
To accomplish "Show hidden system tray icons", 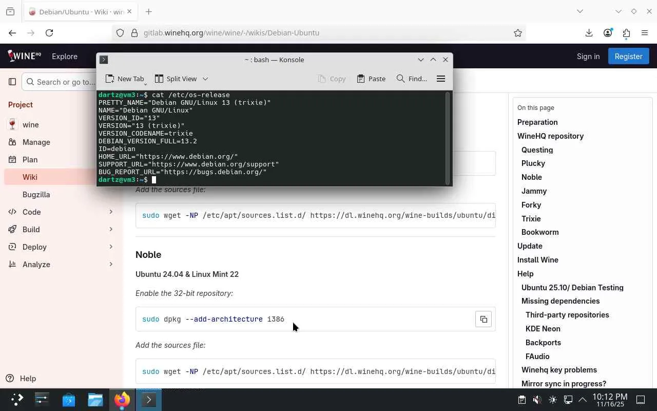I will click(x=583, y=400).
